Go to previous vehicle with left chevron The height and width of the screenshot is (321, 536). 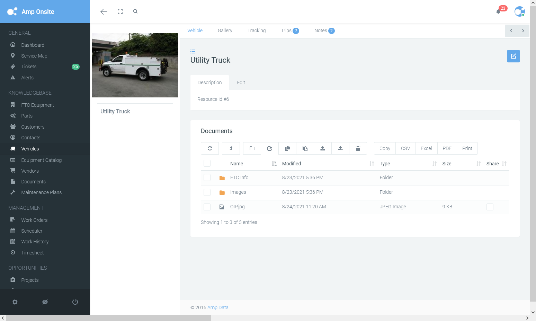(511, 31)
